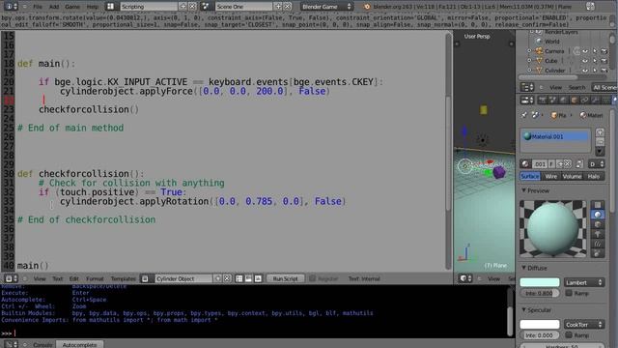Open the properties editor type selector
Viewport: 618px width, 348px height.
pos(527,101)
